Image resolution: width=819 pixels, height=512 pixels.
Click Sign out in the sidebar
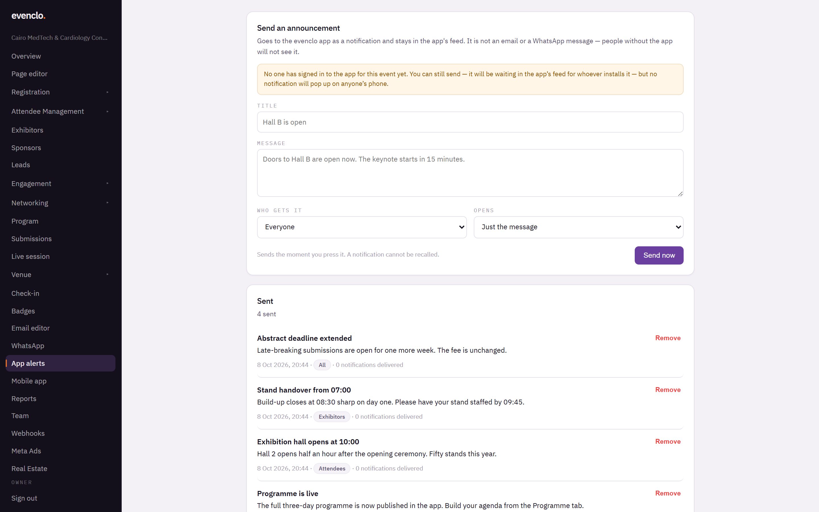pos(24,498)
